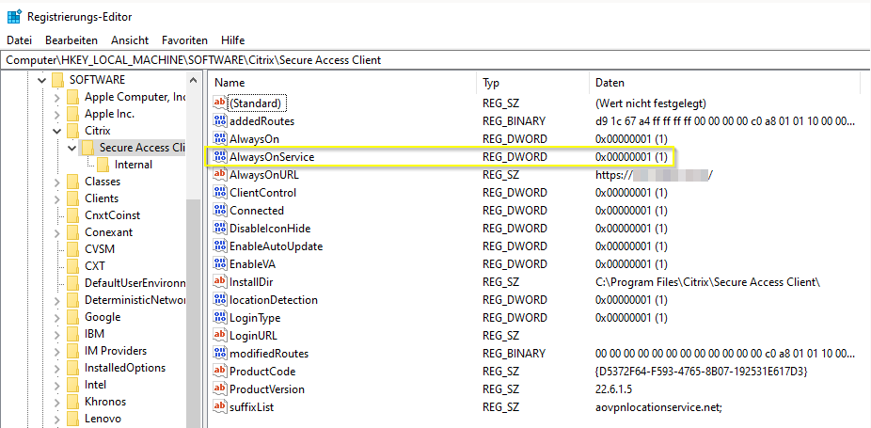Click the string icon of InstallDir
871x428 pixels.
click(220, 282)
